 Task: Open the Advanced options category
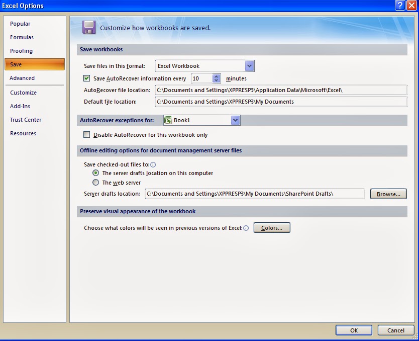(22, 78)
